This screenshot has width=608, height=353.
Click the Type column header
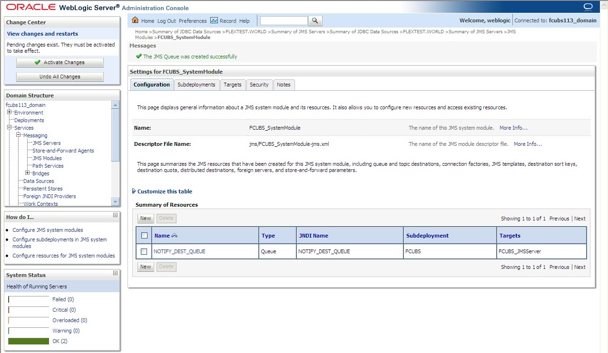click(x=268, y=236)
